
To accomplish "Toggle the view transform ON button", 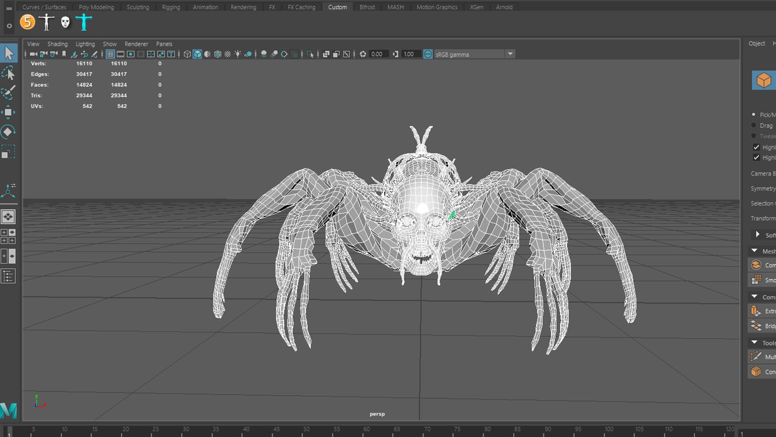I will click(x=428, y=54).
